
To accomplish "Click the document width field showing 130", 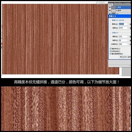I will [x=123, y=37].
